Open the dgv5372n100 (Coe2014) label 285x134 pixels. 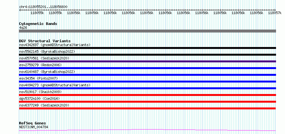[39, 99]
